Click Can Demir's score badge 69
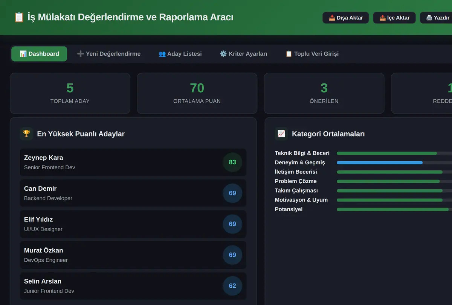Image resolution: width=452 pixels, height=305 pixels. tap(232, 193)
